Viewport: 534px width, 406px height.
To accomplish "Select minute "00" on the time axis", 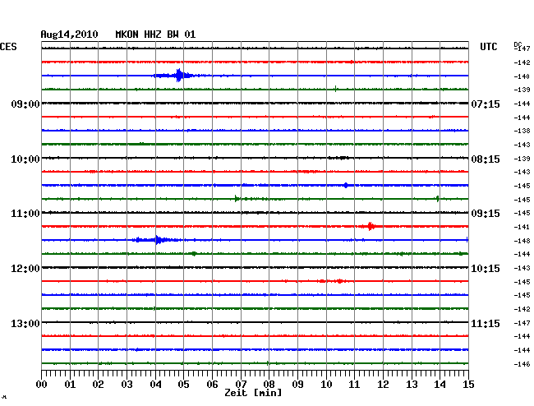I will click(42, 384).
